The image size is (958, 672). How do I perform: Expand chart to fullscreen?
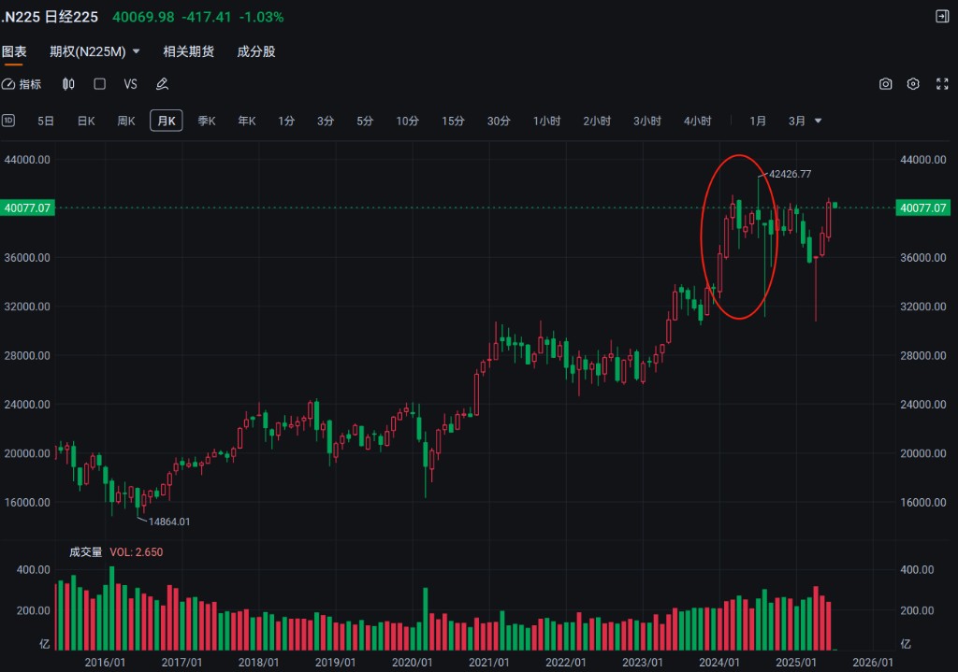[942, 84]
